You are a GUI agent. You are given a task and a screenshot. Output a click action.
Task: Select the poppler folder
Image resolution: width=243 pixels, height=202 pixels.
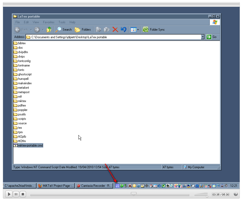coord(20,110)
